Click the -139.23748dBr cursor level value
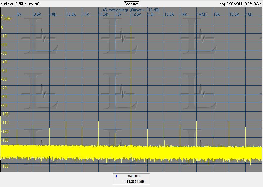This screenshot has width=263, height=187. point(134,182)
